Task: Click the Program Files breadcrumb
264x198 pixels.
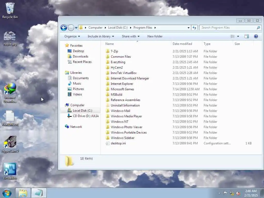Action: 143,28
